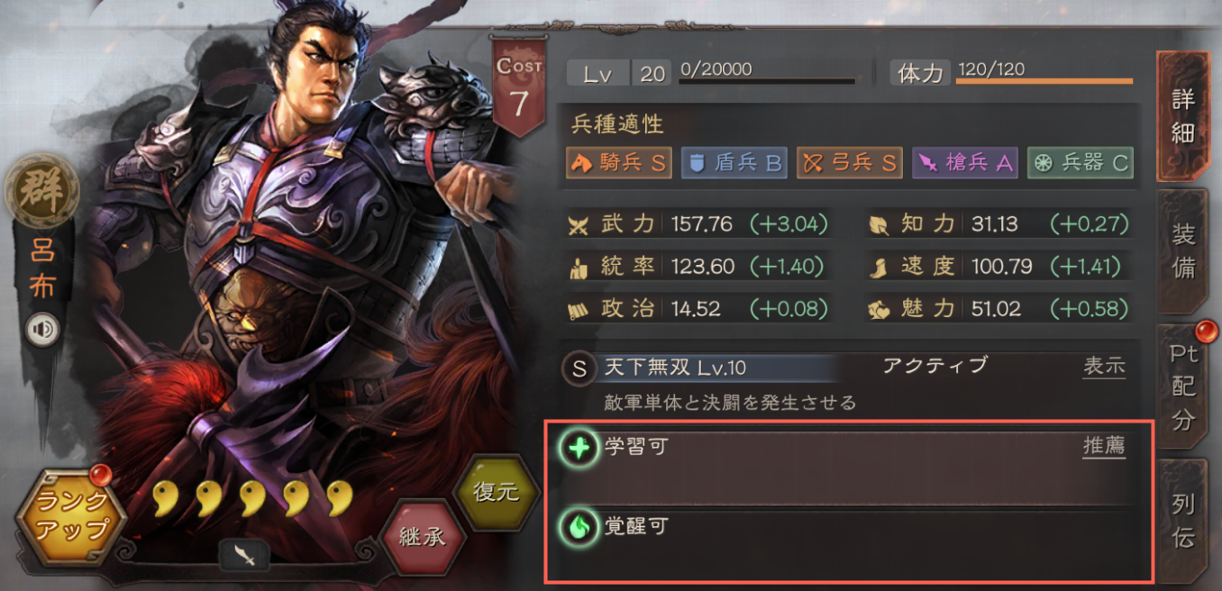This screenshot has height=591, width=1222.
Task: Tap the S rank skill icon
Action: (579, 368)
